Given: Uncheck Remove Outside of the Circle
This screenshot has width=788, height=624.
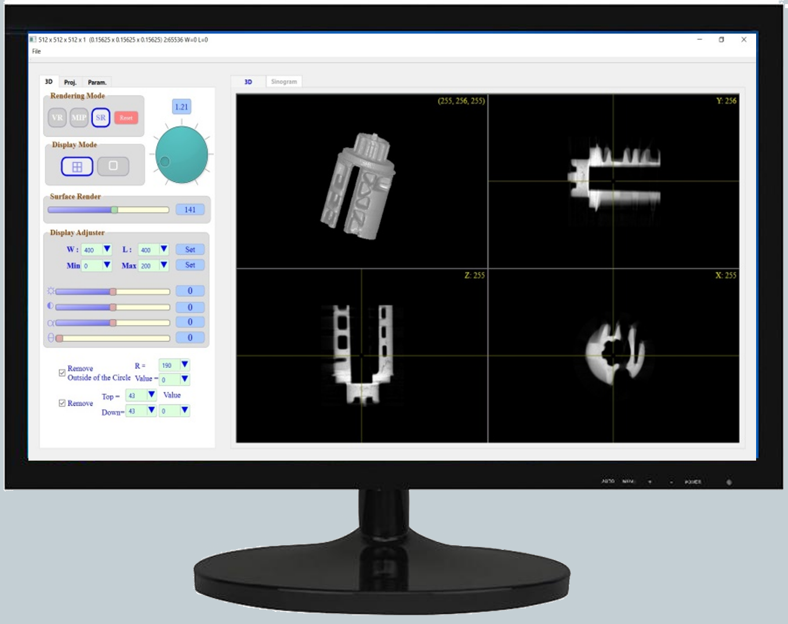Looking at the screenshot, I should click(x=62, y=373).
